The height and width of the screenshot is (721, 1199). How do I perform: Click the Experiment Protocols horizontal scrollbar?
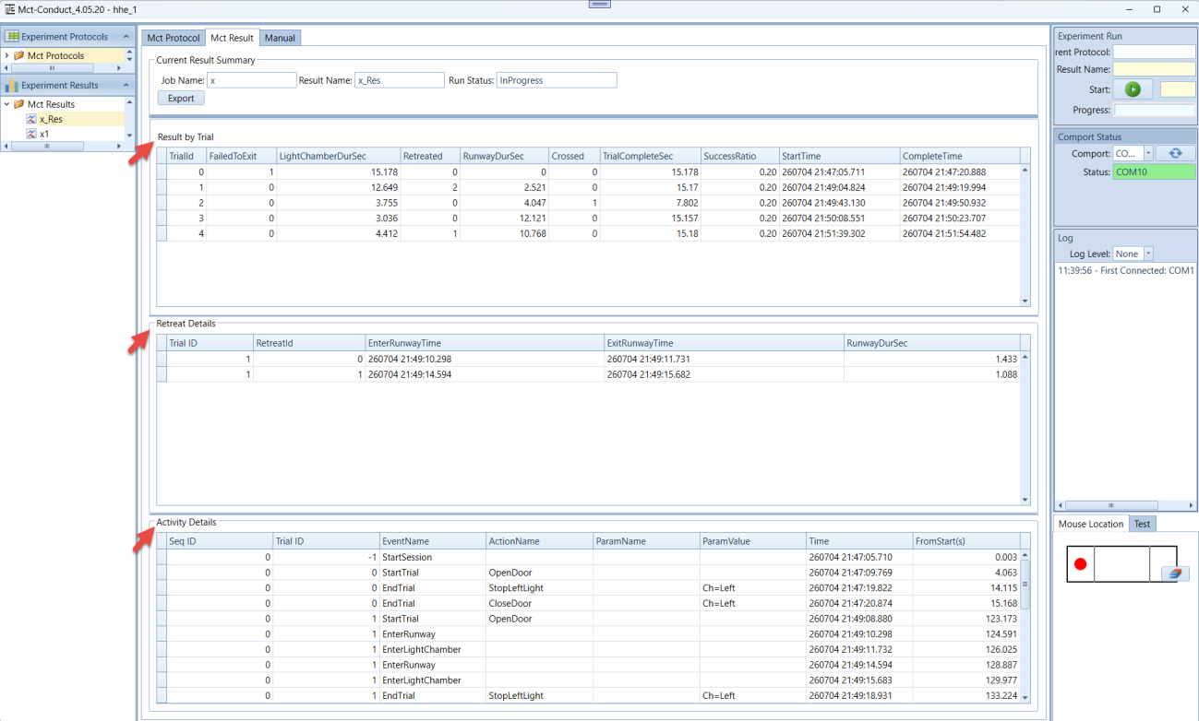point(52,67)
